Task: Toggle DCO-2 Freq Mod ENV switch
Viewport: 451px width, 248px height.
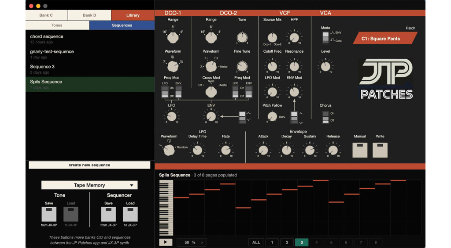Action: coord(249,92)
